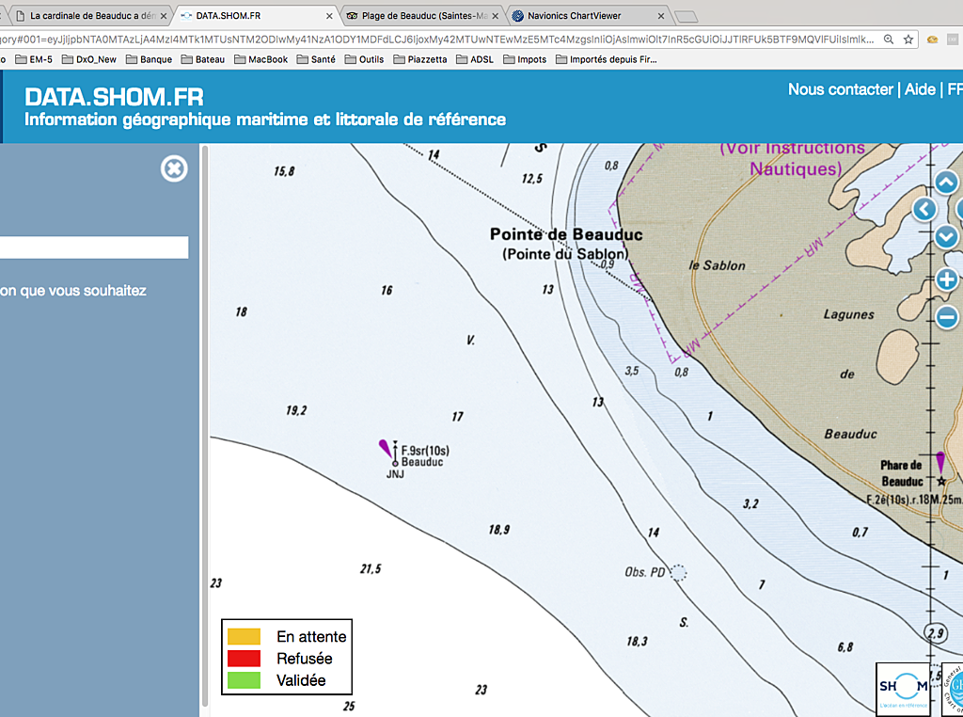Close the "La cardinale de Beauduc" tab

[164, 16]
